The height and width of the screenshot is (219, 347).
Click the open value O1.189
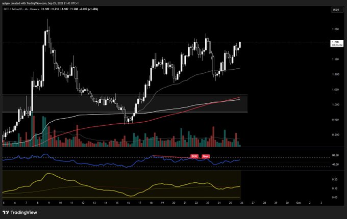click(x=45, y=9)
